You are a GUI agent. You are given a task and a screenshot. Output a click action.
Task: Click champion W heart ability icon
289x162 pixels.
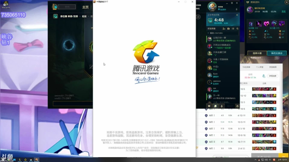pyautogui.click(x=267, y=24)
